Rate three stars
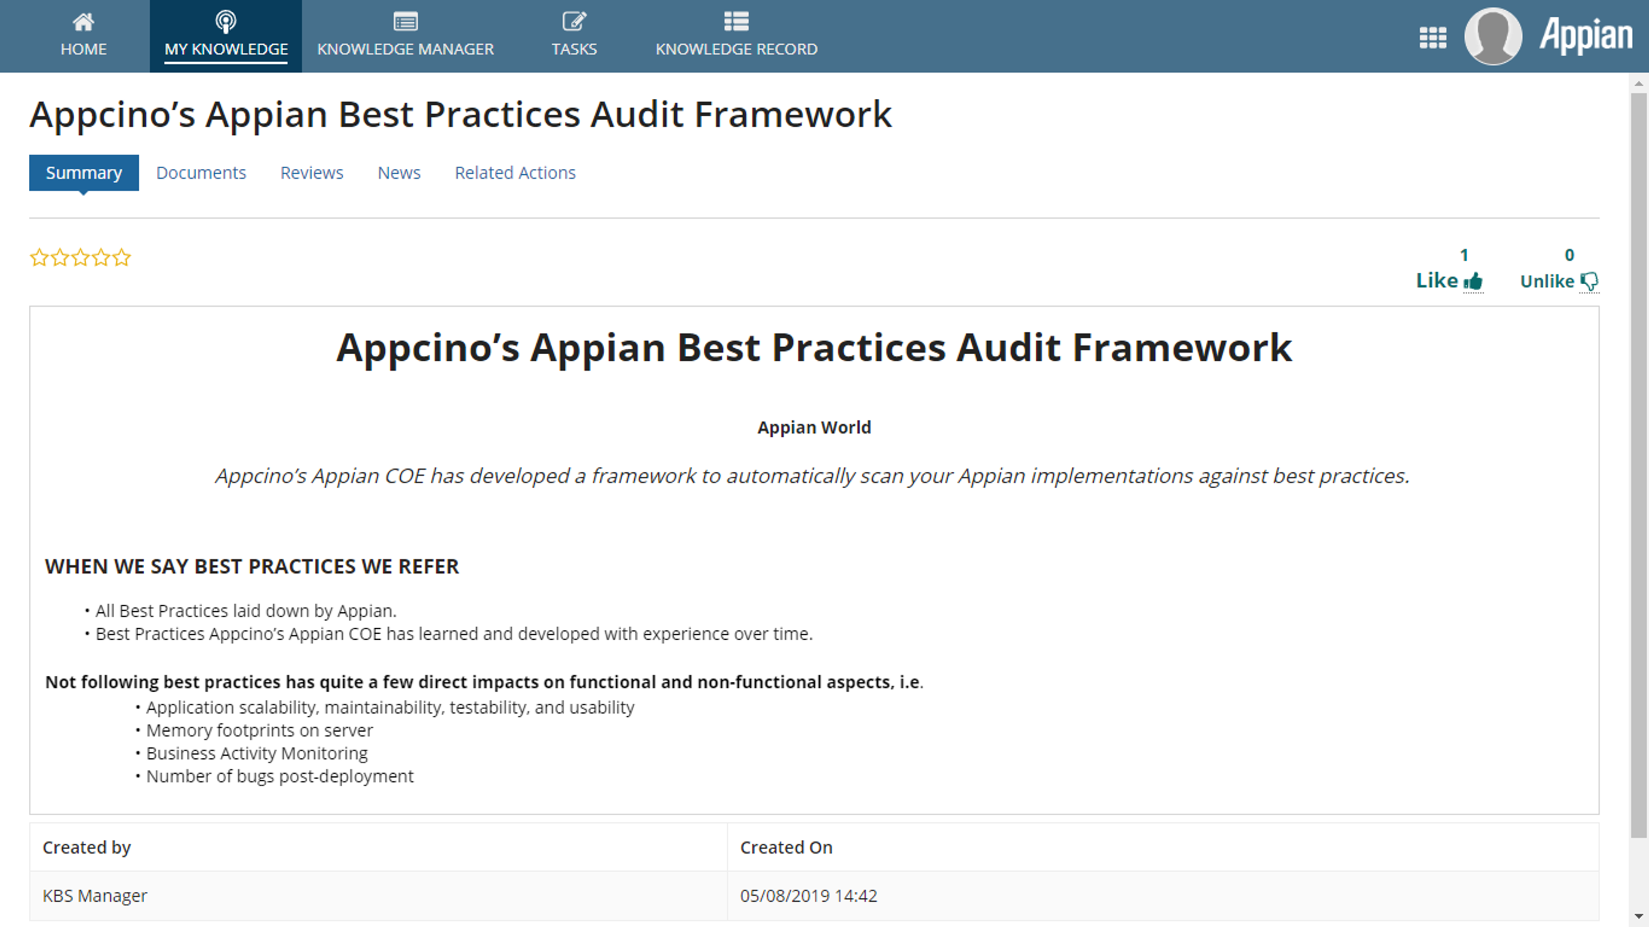This screenshot has width=1649, height=927. (80, 257)
